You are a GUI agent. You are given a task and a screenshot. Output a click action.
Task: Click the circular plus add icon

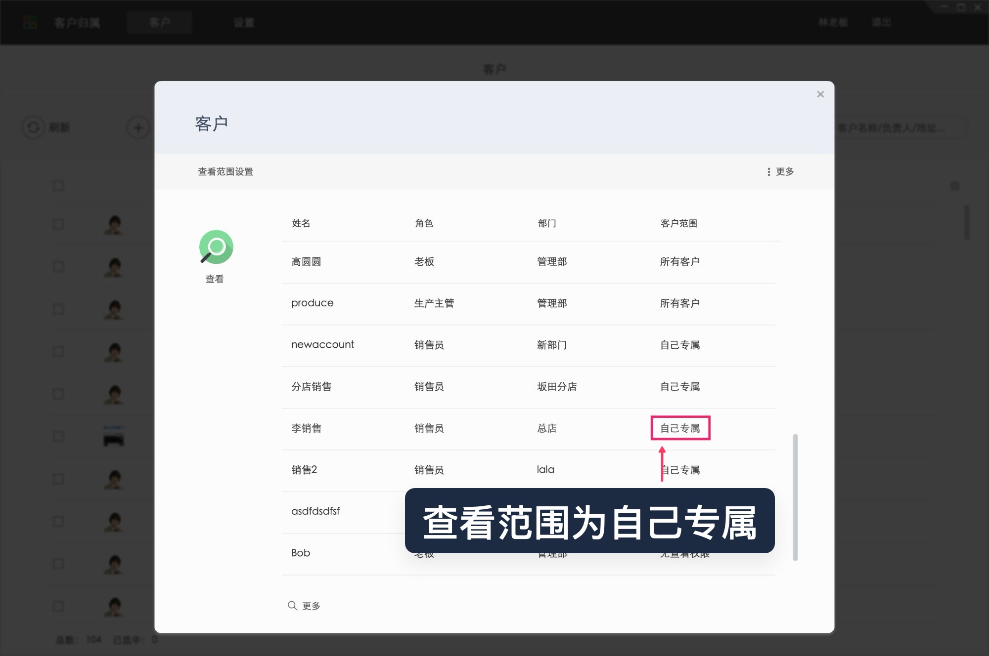(x=138, y=127)
